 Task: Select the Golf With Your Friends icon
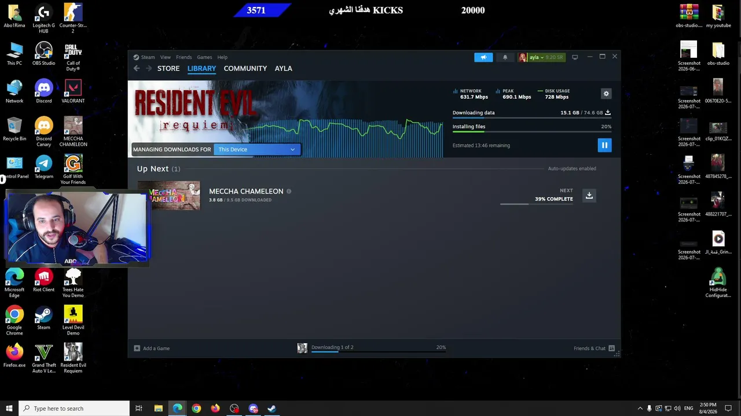click(73, 170)
